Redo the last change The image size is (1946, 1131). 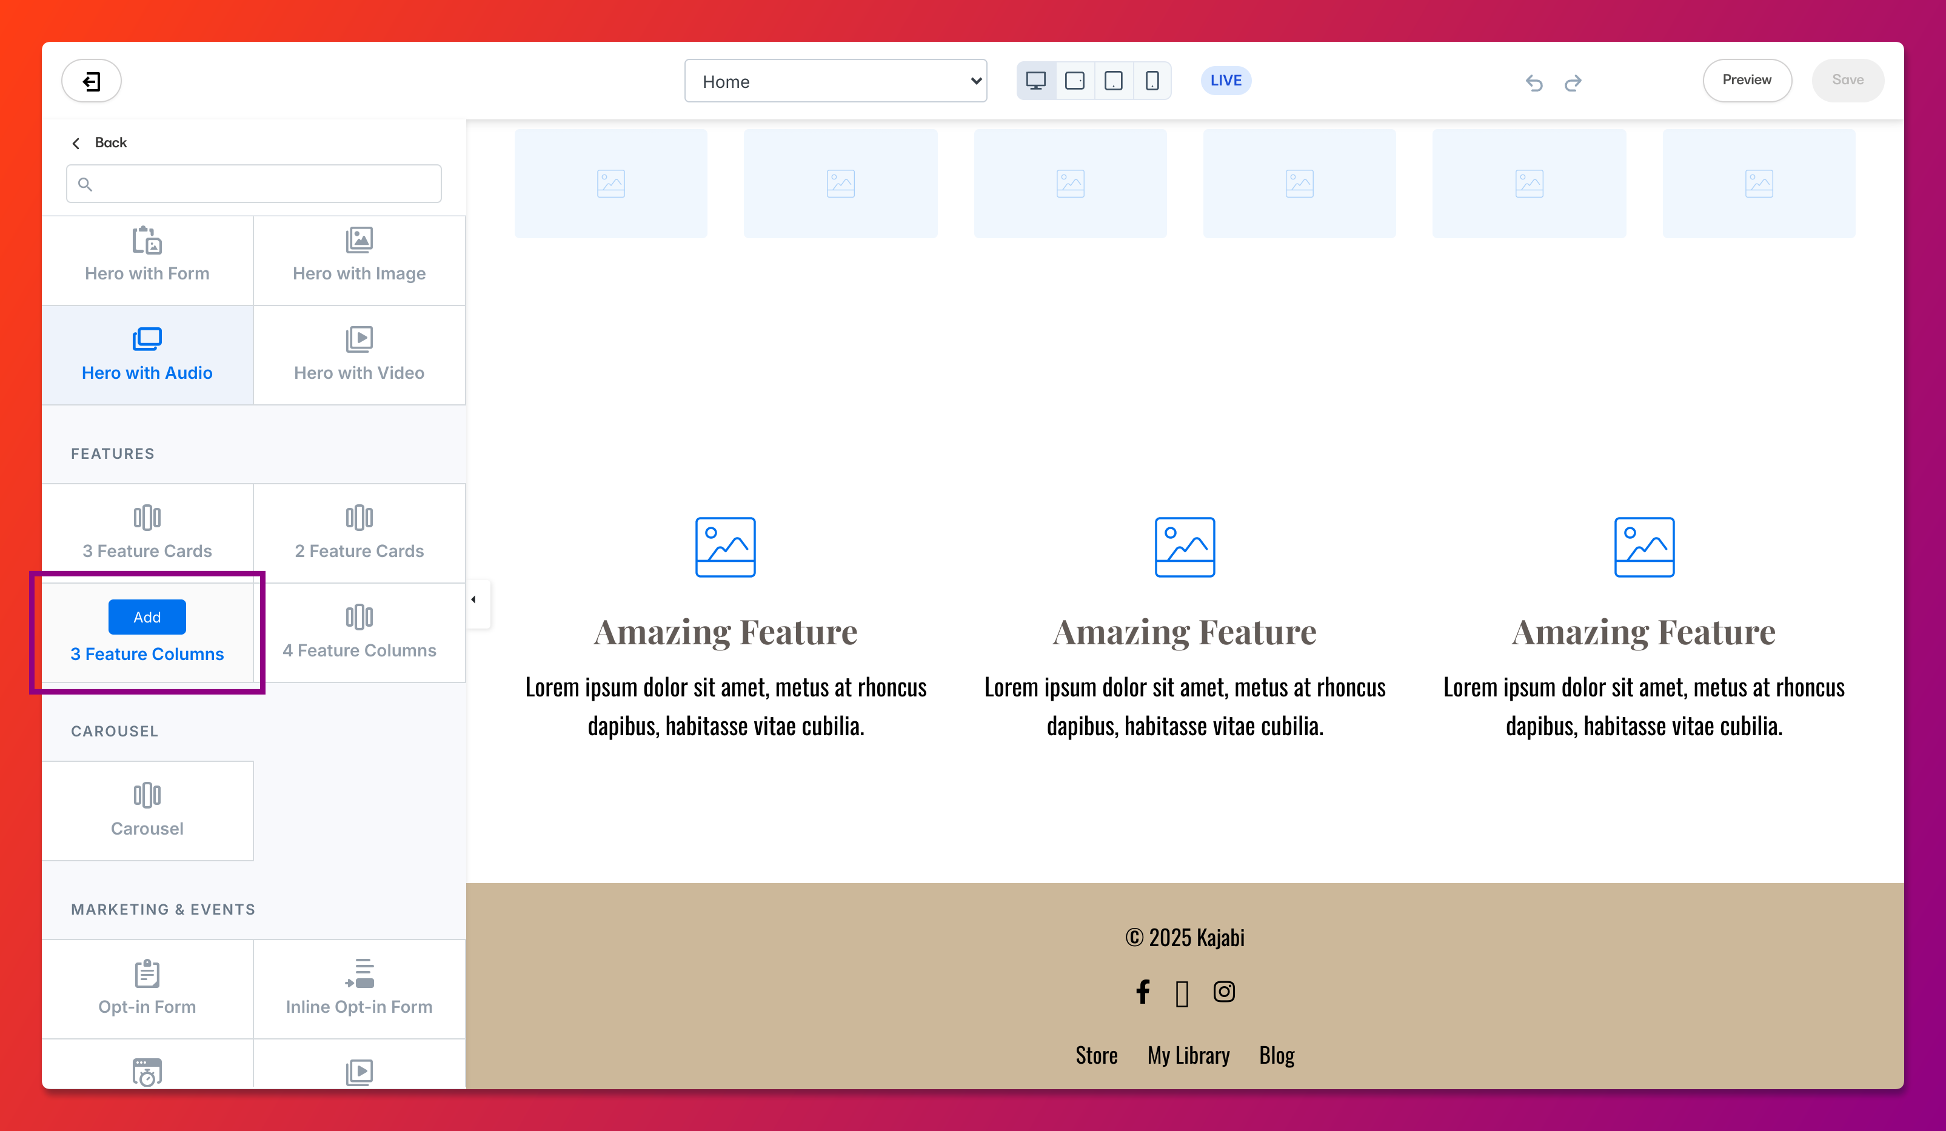coord(1572,82)
